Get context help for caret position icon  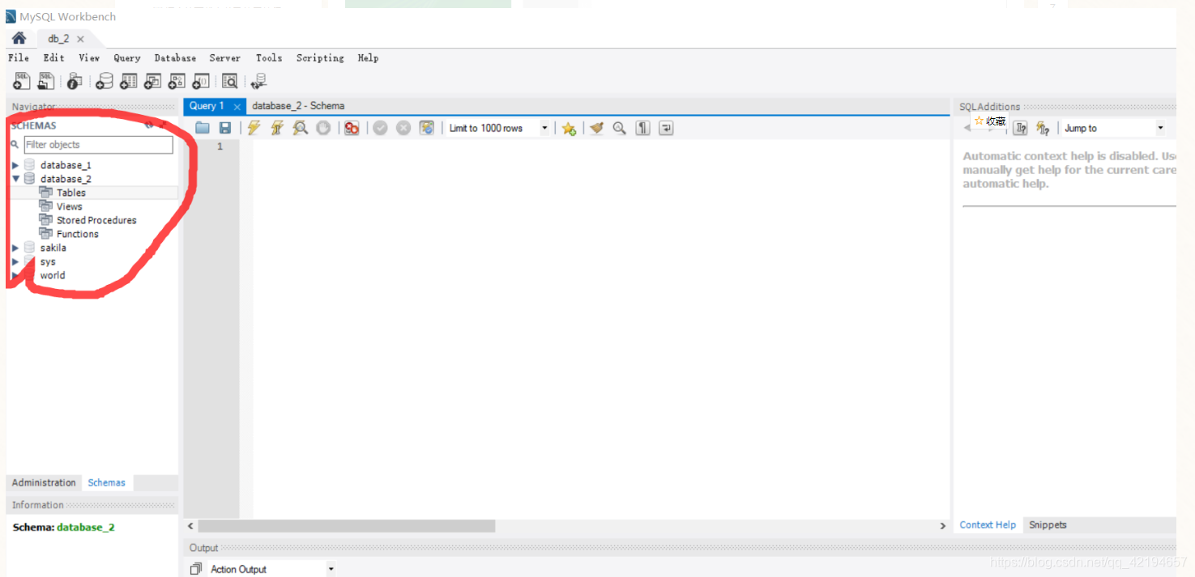[x=1043, y=128]
